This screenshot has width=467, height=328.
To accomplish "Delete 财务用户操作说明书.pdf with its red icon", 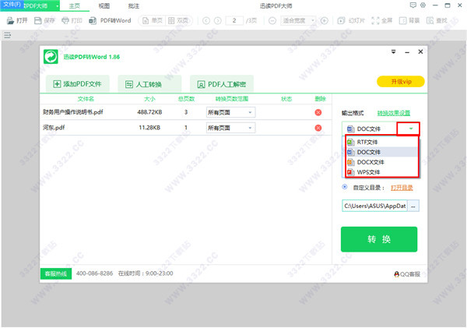I will (318, 112).
